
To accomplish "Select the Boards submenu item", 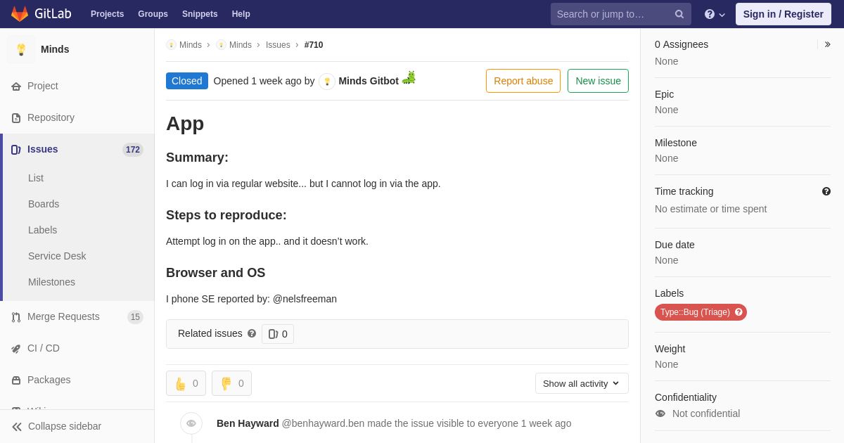I will pos(44,204).
